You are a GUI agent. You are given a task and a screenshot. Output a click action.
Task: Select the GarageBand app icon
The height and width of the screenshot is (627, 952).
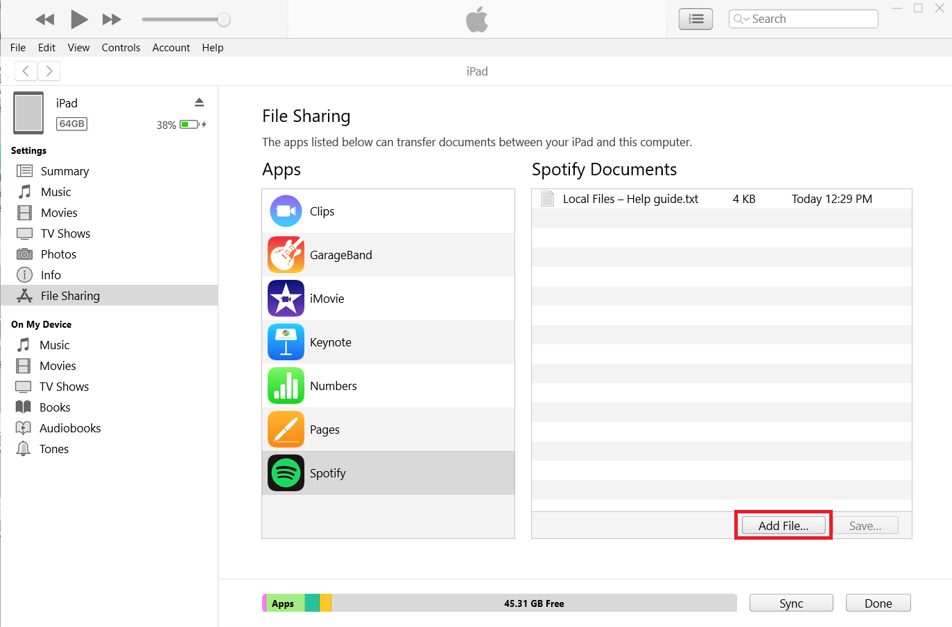click(x=286, y=255)
